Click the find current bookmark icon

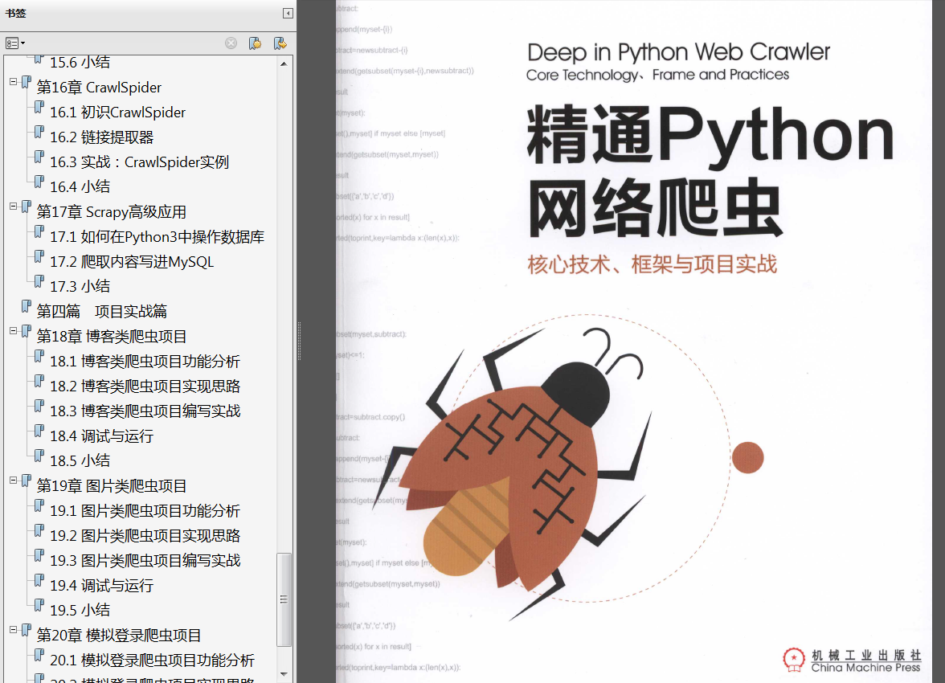[280, 43]
